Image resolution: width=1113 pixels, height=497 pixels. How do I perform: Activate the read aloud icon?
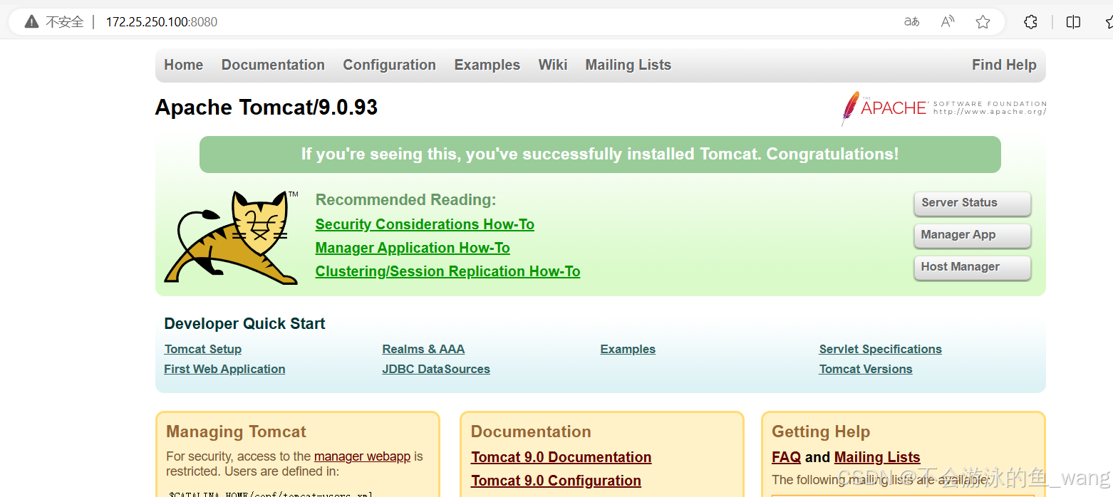pos(948,22)
